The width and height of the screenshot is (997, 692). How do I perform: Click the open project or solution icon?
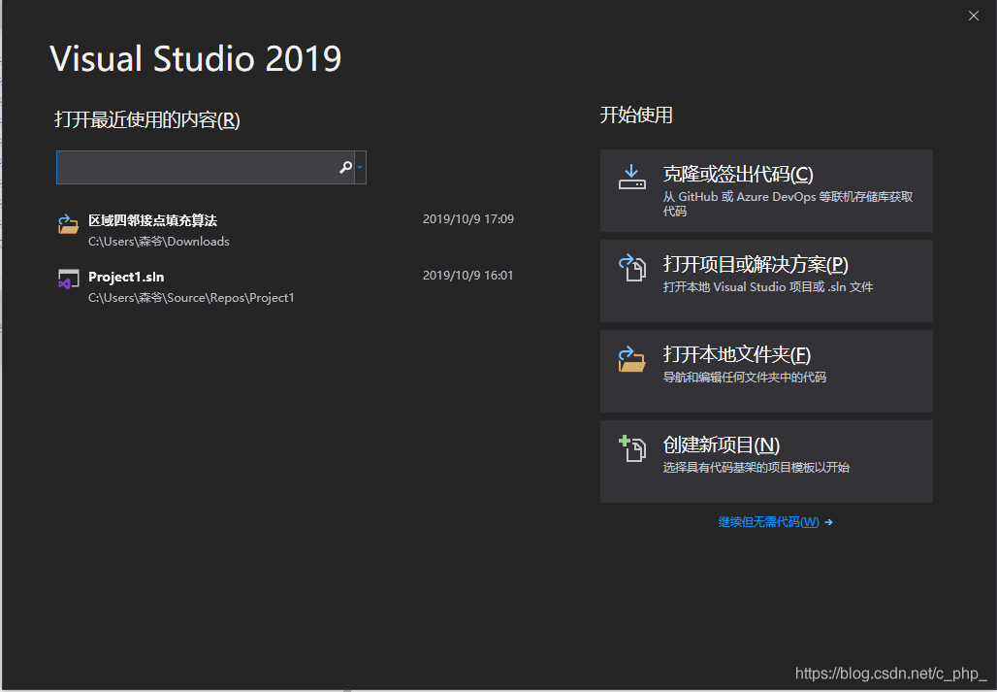coord(632,268)
